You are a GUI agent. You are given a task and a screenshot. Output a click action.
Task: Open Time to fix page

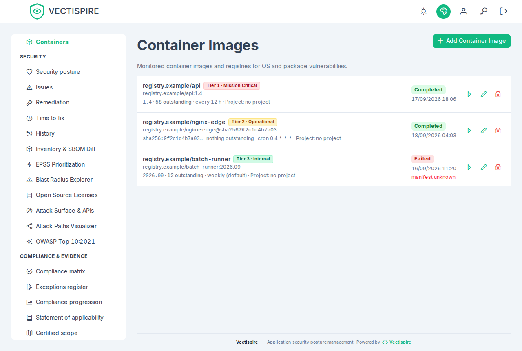click(x=69, y=118)
